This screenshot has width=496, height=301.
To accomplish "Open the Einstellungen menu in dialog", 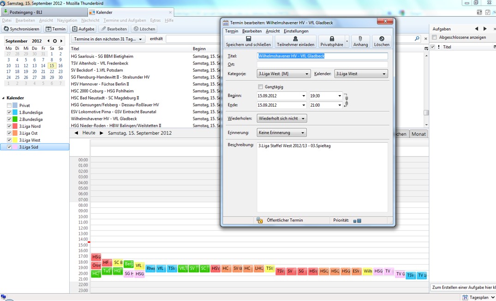I will point(296,31).
